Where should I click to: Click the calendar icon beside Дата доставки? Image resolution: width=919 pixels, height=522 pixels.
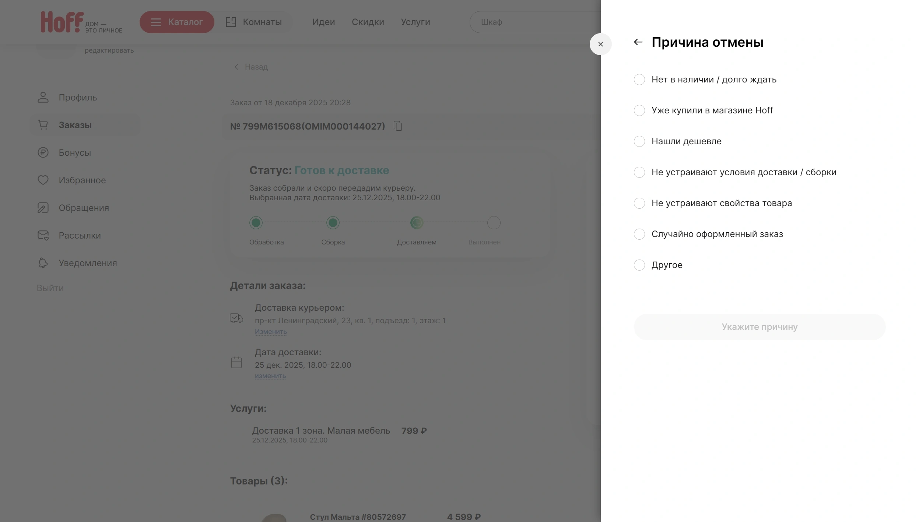click(236, 362)
